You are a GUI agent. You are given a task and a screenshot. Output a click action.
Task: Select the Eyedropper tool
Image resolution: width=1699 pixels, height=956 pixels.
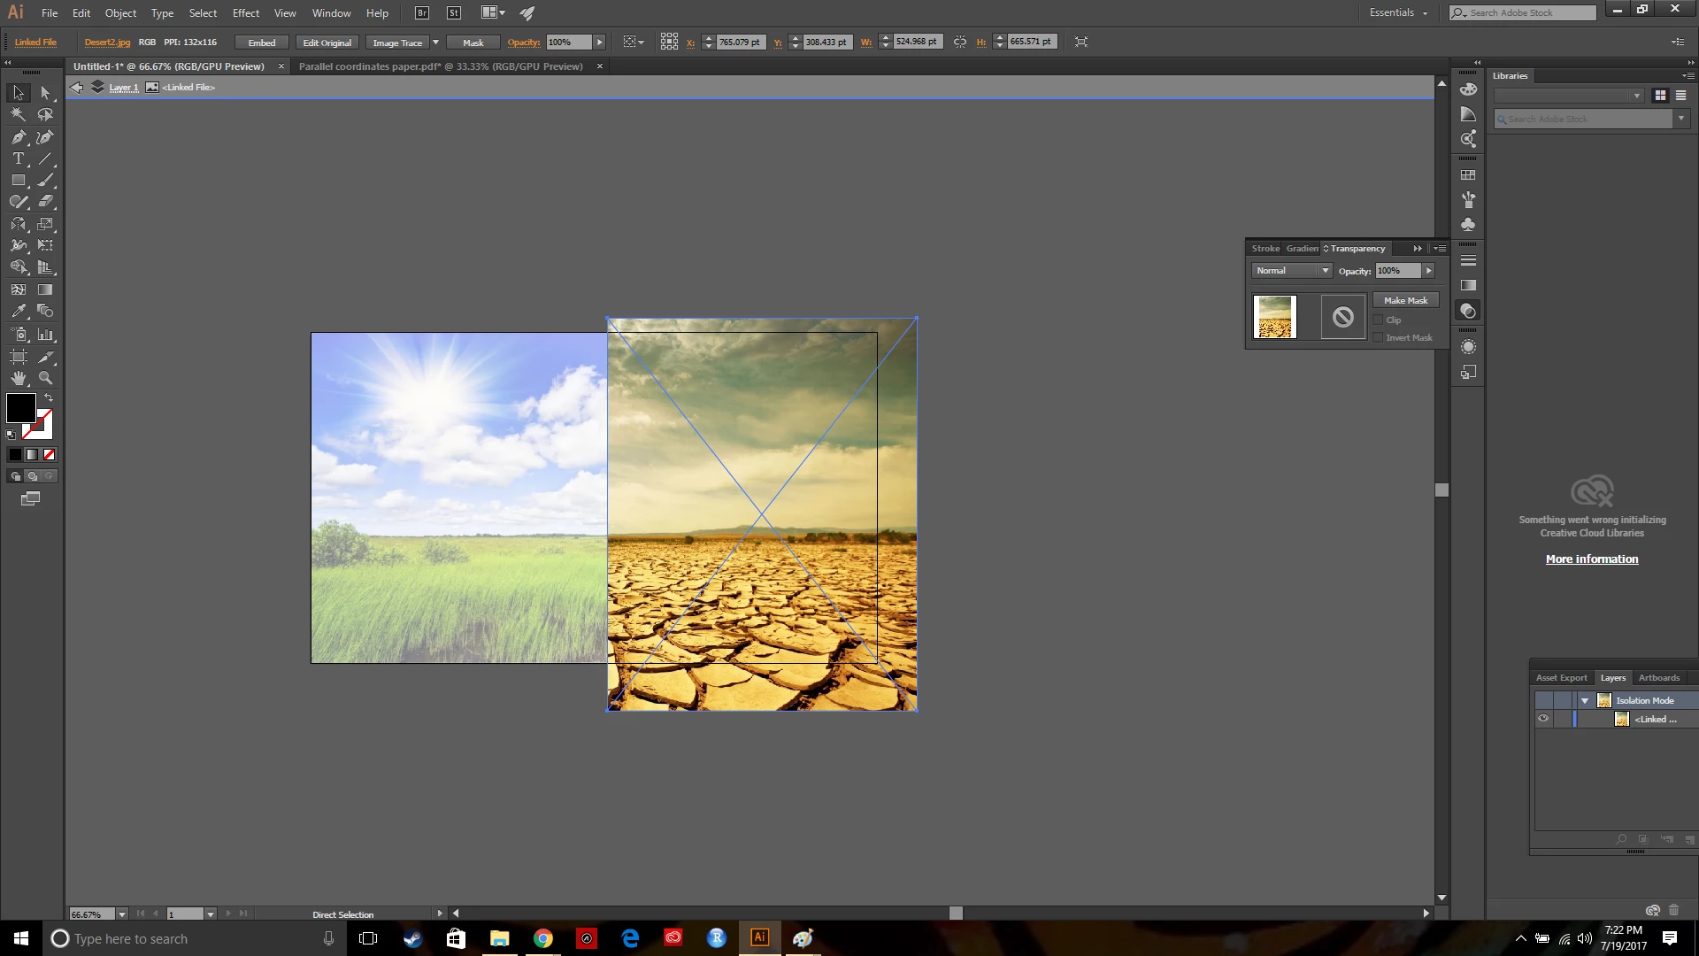(x=18, y=312)
